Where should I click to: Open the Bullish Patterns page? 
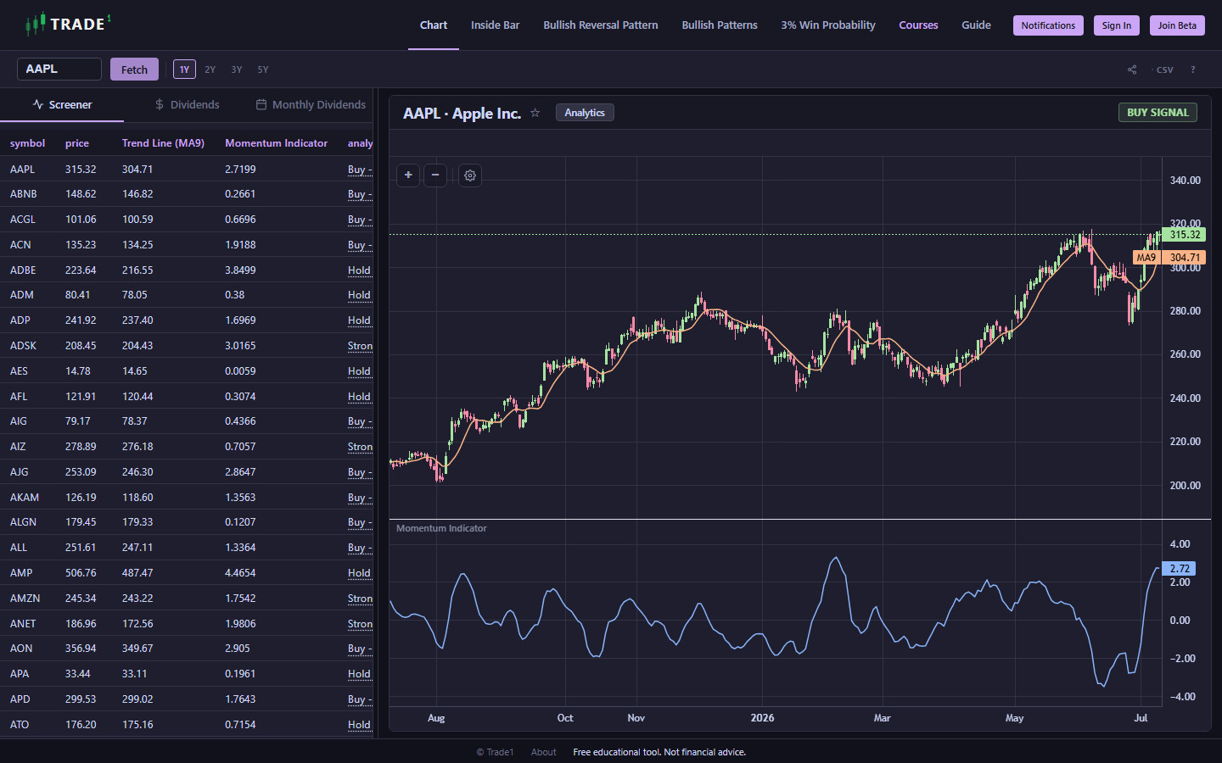point(720,25)
